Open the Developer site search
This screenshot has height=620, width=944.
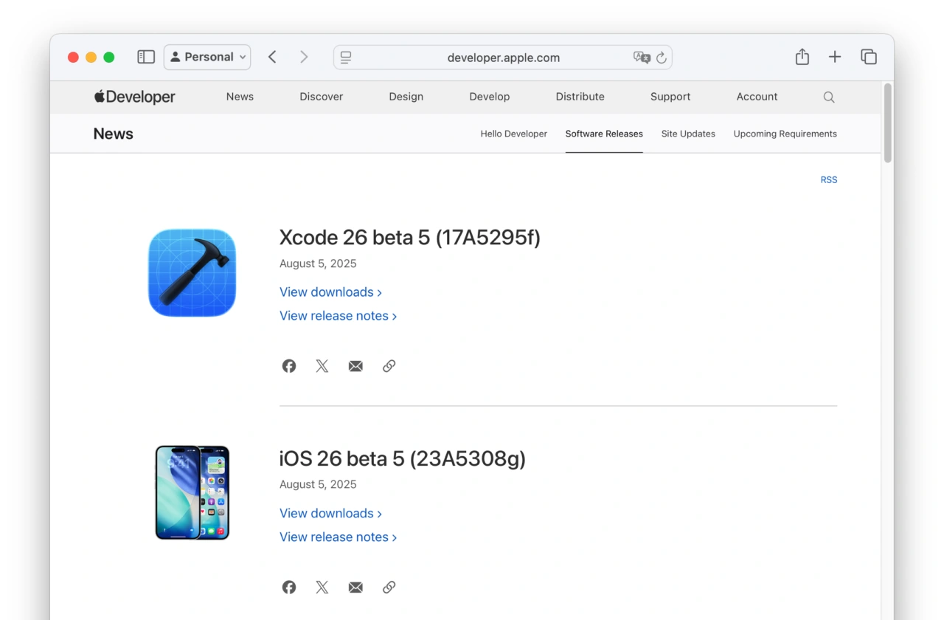pyautogui.click(x=828, y=97)
